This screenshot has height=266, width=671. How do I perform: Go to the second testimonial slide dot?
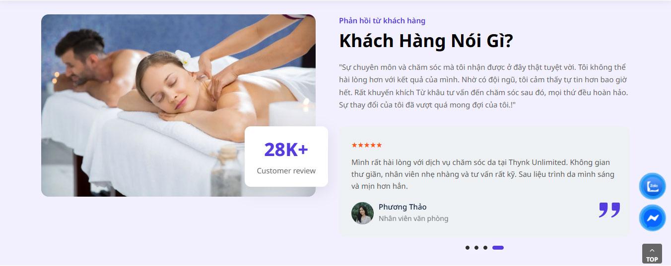[x=476, y=248]
